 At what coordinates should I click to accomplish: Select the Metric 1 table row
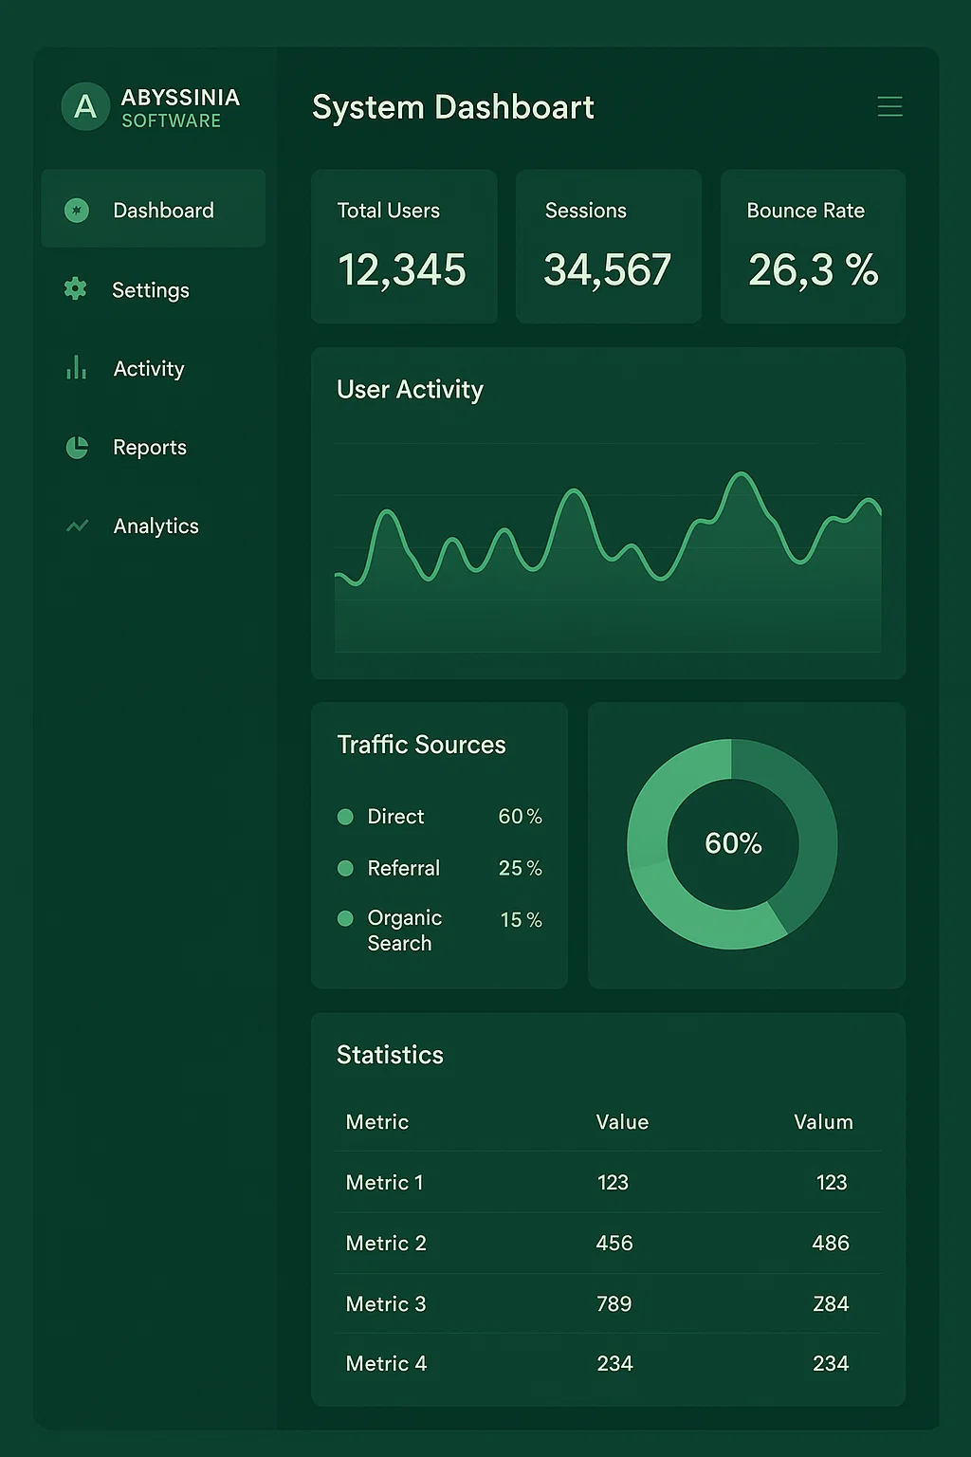[x=607, y=1183]
